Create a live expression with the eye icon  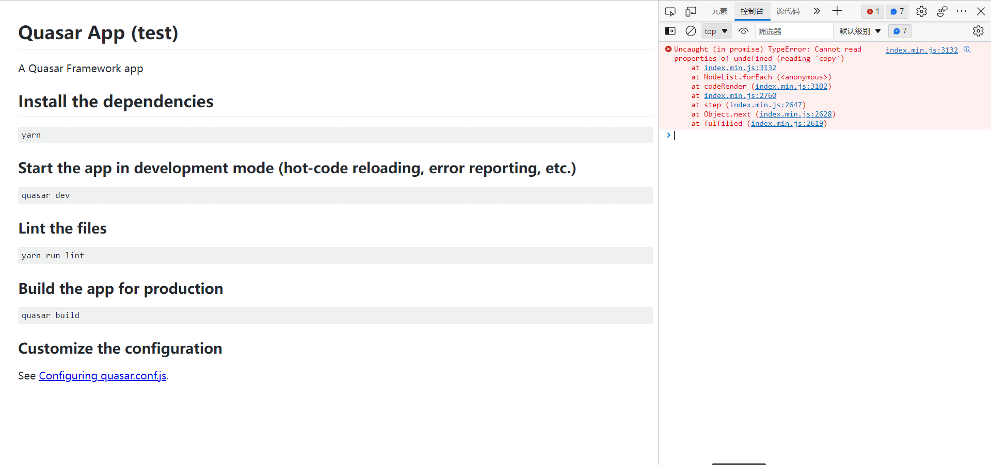[743, 31]
